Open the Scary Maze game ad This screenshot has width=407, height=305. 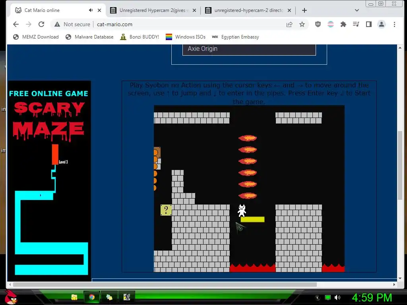[x=50, y=181]
